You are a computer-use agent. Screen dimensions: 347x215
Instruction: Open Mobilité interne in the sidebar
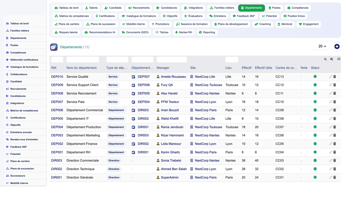(x=19, y=183)
